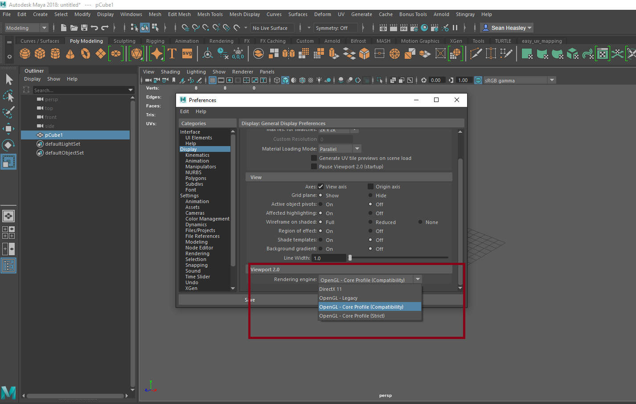Open the Modeling menu set dropdown
The image size is (636, 404).
[26, 28]
